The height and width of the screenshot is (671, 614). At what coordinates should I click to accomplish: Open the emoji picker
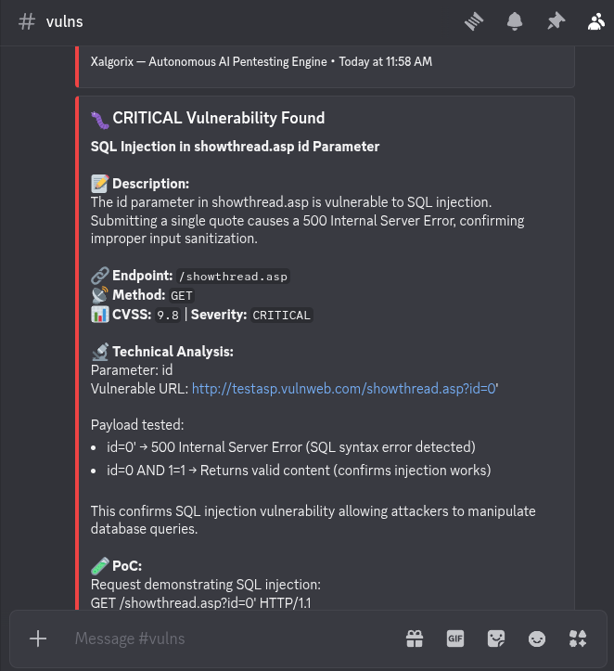point(537,639)
